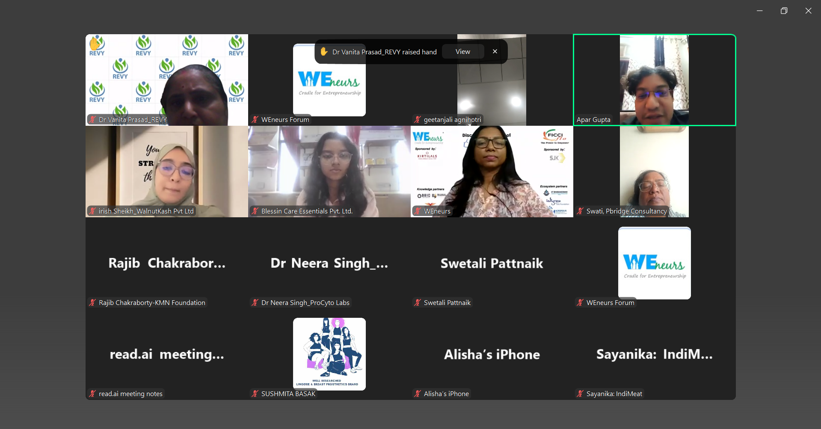Restore down the meeting window
Viewport: 821px width, 429px height.
[784, 11]
